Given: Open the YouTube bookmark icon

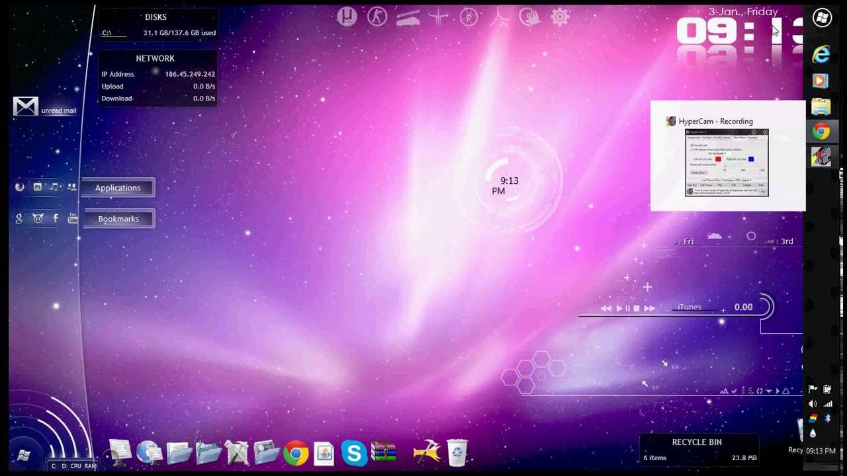Looking at the screenshot, I should (72, 218).
